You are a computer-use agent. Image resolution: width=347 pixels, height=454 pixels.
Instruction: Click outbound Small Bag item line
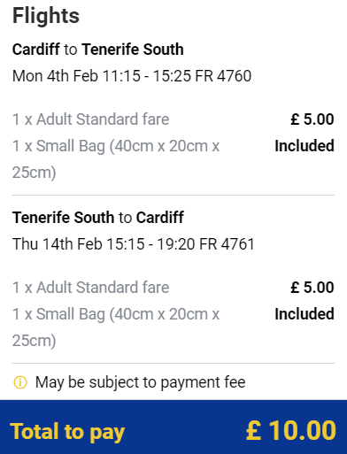[116, 159]
